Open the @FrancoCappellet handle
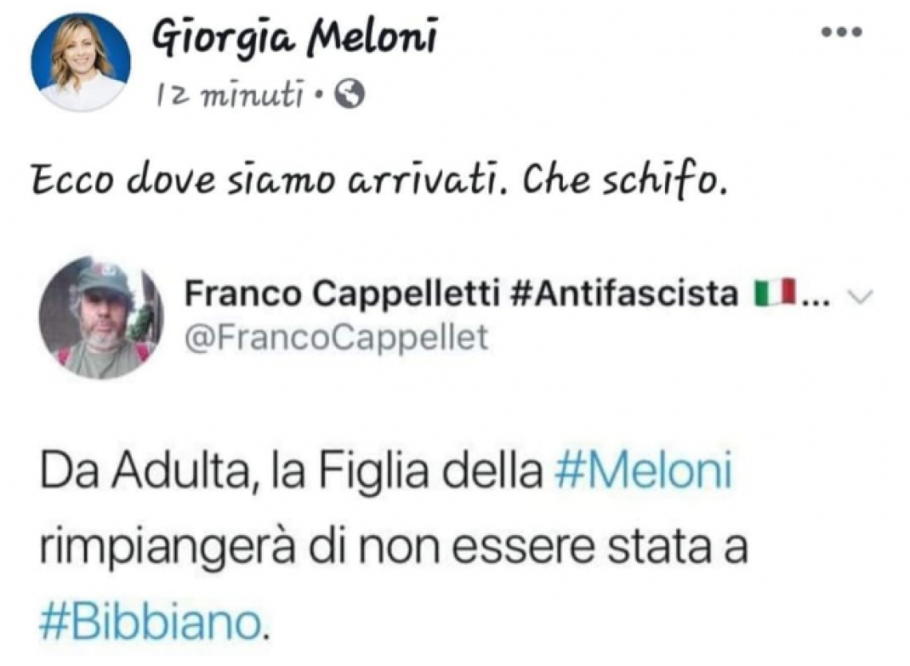Viewport: 910px width, 666px height. [335, 338]
